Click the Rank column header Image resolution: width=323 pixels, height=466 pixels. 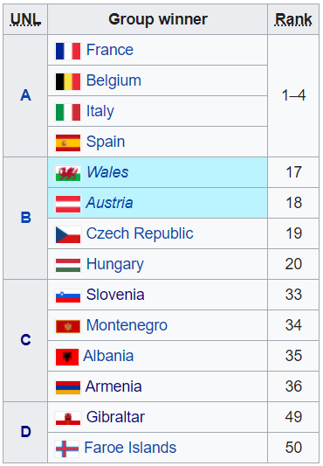point(293,19)
